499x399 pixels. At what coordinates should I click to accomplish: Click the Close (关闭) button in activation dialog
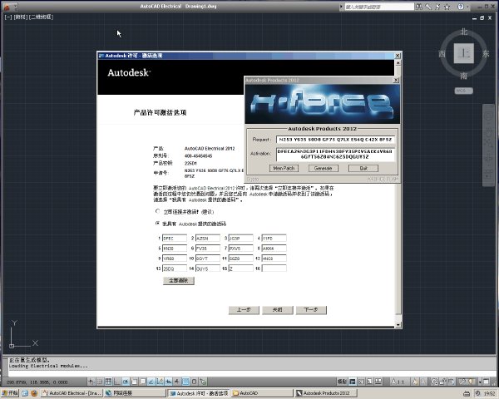click(x=278, y=310)
